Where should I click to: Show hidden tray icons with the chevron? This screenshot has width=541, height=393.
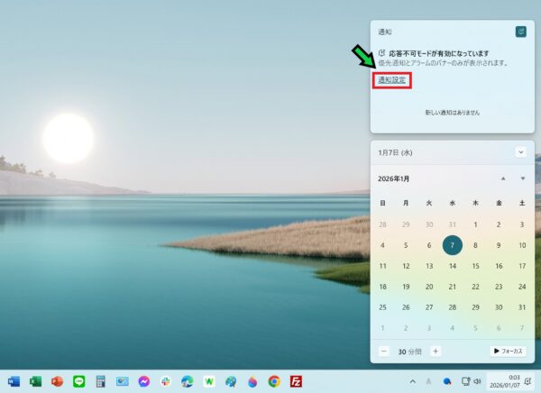412,381
